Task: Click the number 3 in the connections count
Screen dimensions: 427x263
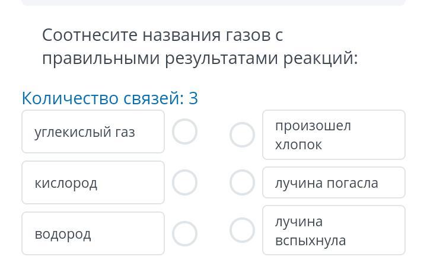Action: click(x=193, y=98)
